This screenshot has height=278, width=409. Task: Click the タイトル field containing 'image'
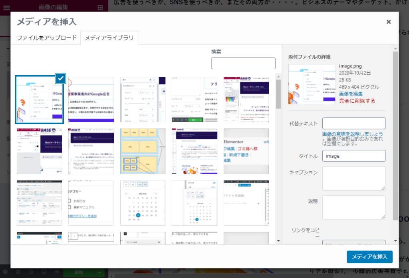pos(353,156)
